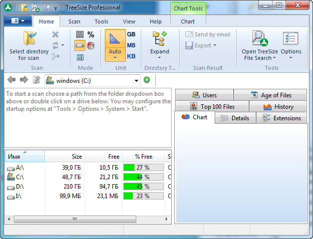Open the Scan ribbon tab
The width and height of the screenshot is (313, 239).
[x=74, y=21]
